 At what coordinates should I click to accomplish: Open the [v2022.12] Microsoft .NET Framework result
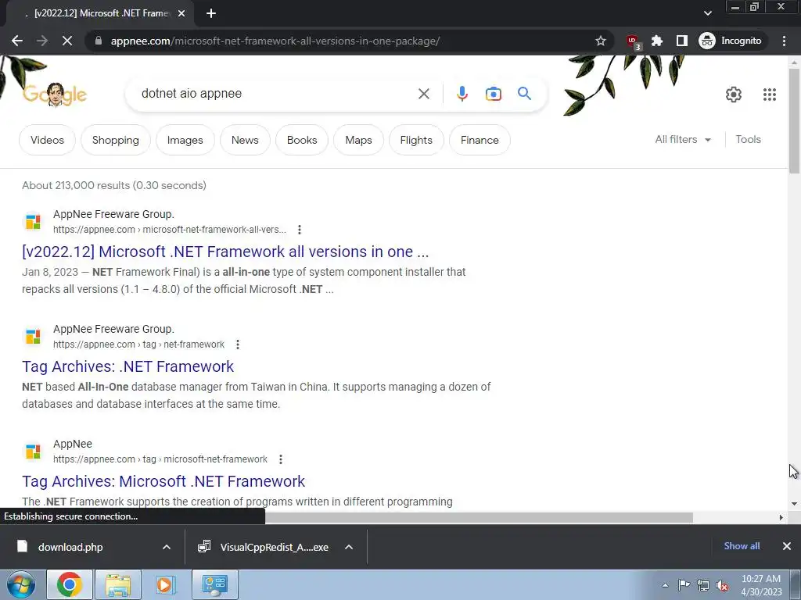click(225, 252)
